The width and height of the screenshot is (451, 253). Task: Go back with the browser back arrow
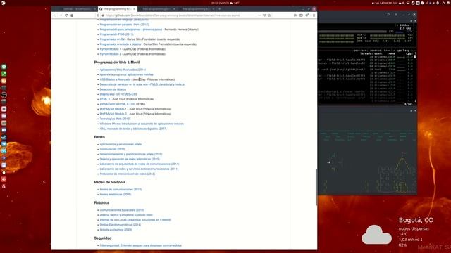[55, 15]
